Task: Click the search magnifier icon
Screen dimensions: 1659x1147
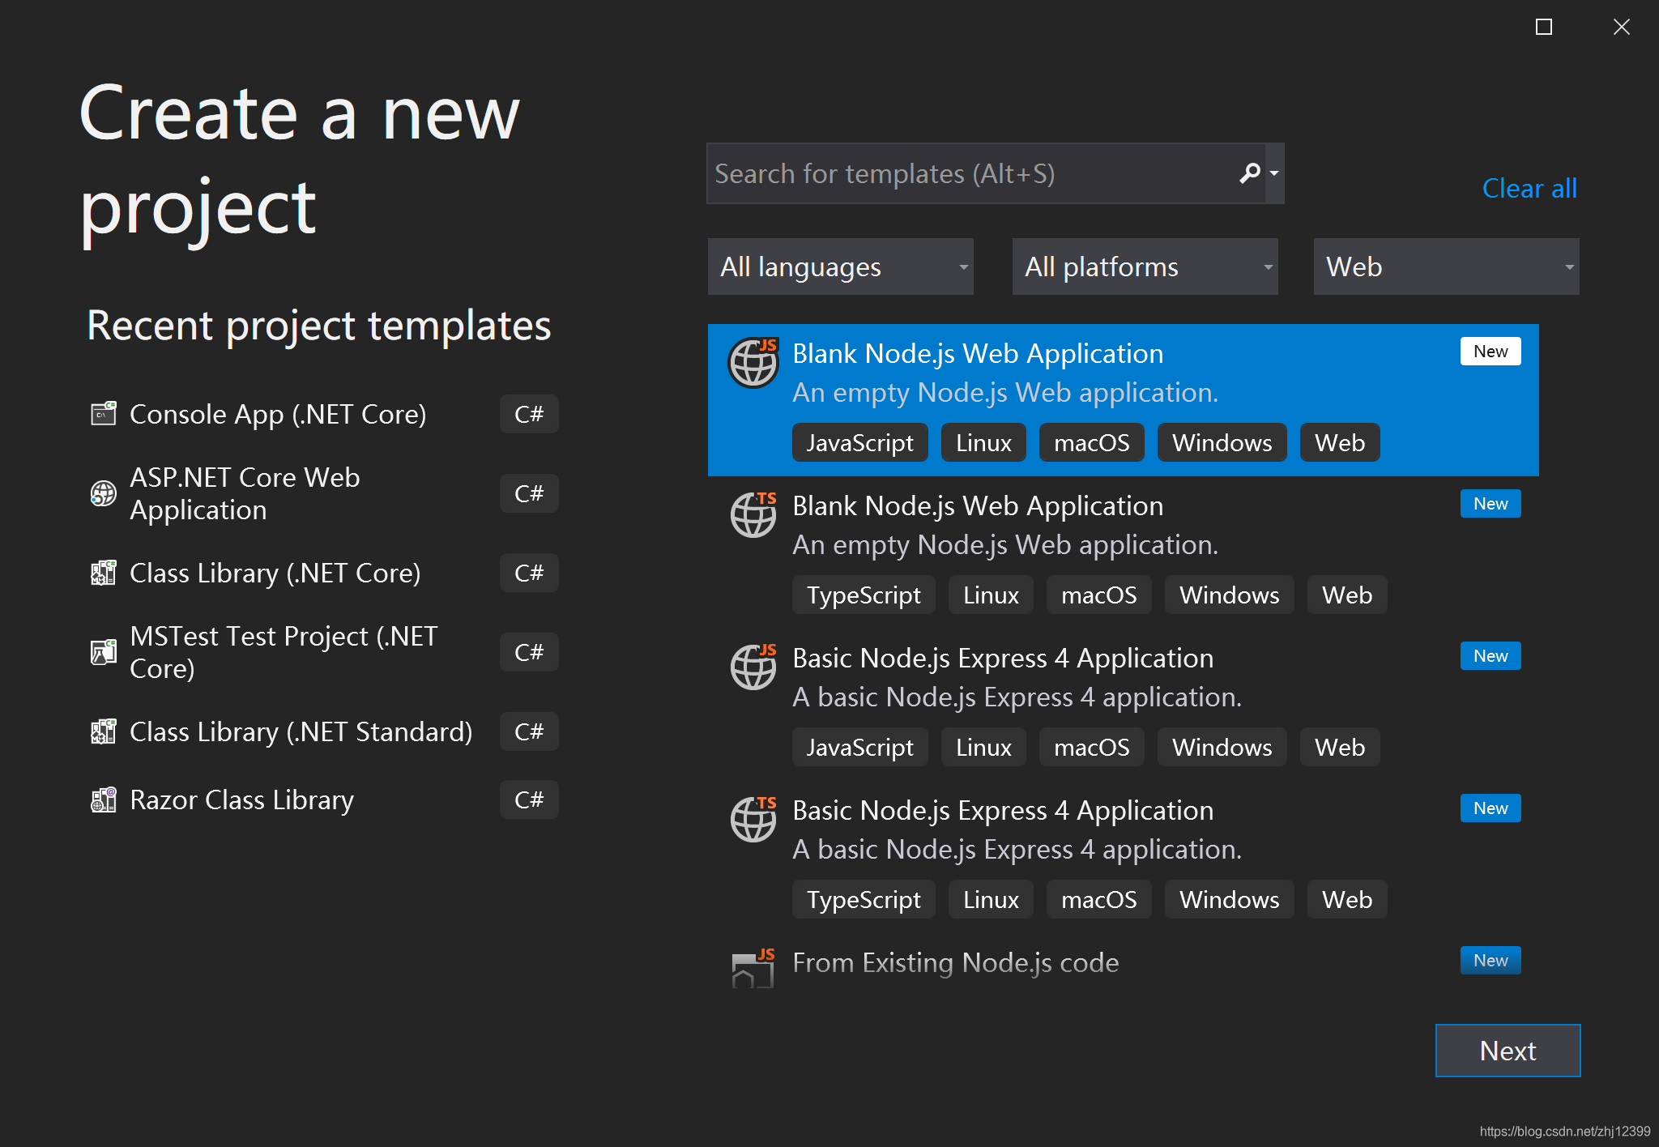Action: 1249,173
